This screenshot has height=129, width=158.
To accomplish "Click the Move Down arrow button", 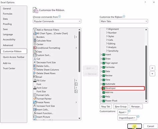I will [152, 74].
